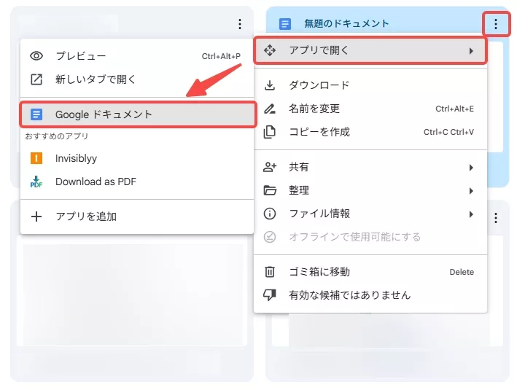This screenshot has width=517, height=390.
Task: Click the info circle icon beside ファイル情報
Action: [270, 214]
